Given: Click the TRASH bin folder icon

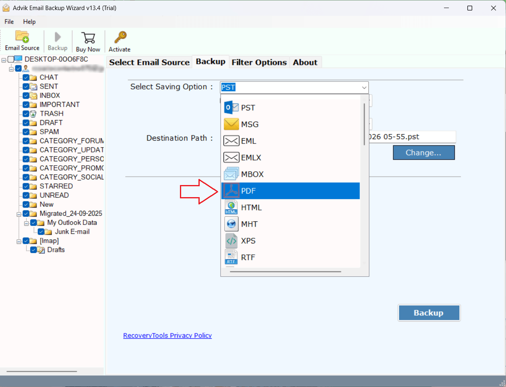Looking at the screenshot, I should pos(33,114).
